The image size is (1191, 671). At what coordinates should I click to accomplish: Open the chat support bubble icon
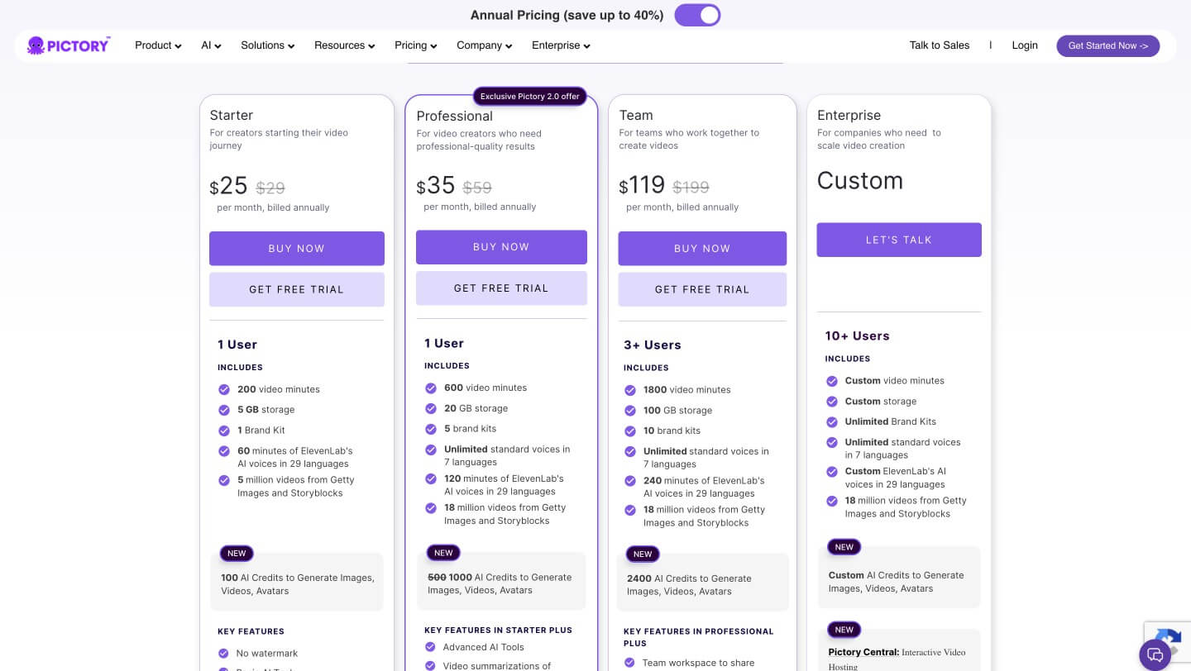[1155, 654]
